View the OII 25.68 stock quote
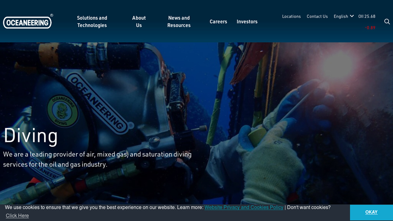This screenshot has height=221, width=393. pos(366,16)
